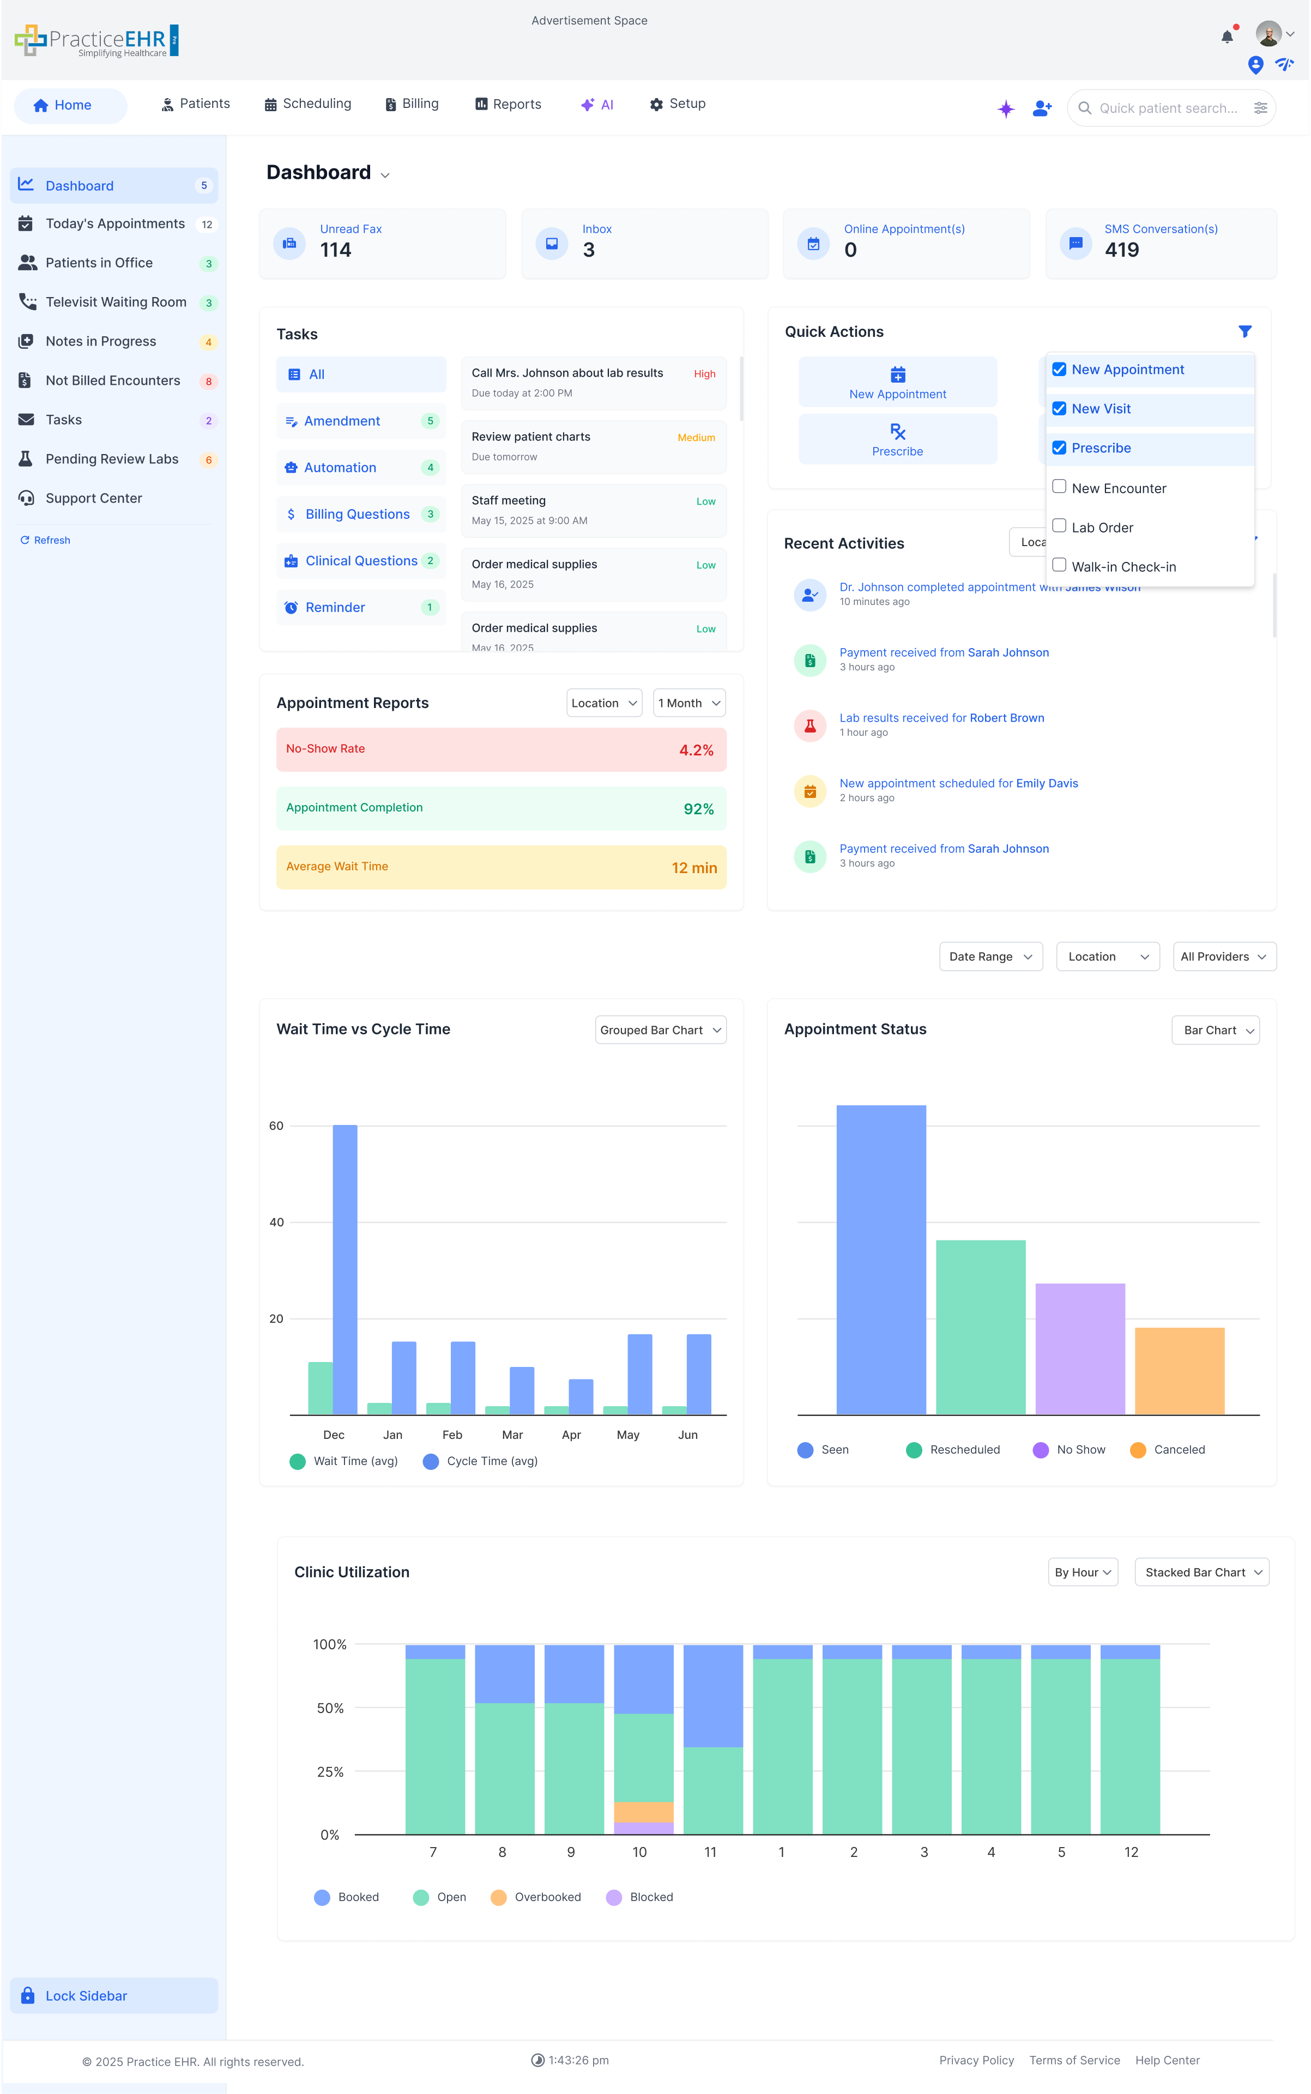
Task: Check the Walk-in Check-in option
Action: (x=1059, y=564)
